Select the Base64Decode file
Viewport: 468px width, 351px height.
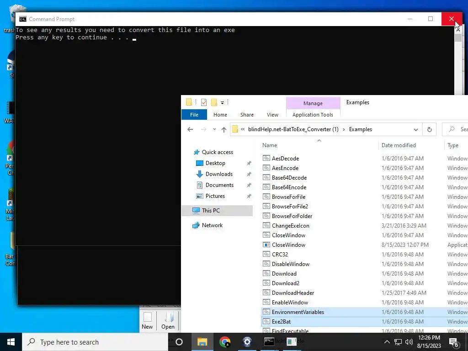coord(289,178)
